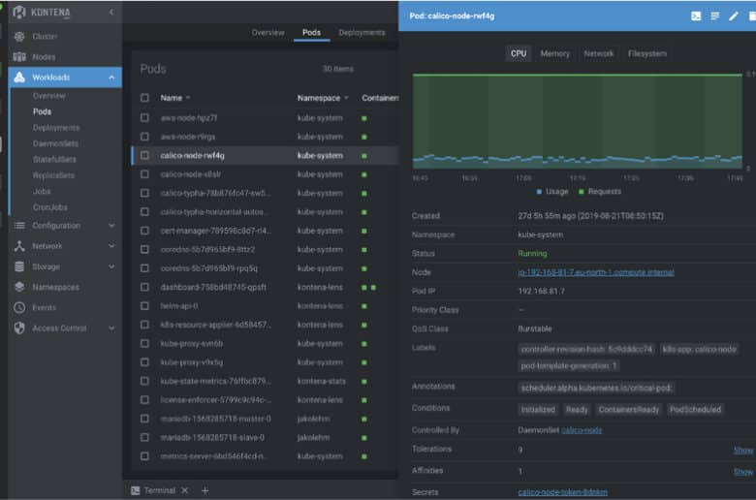Image resolution: width=756 pixels, height=500 pixels.
Task: Click the Storage database icon
Action: click(x=19, y=266)
